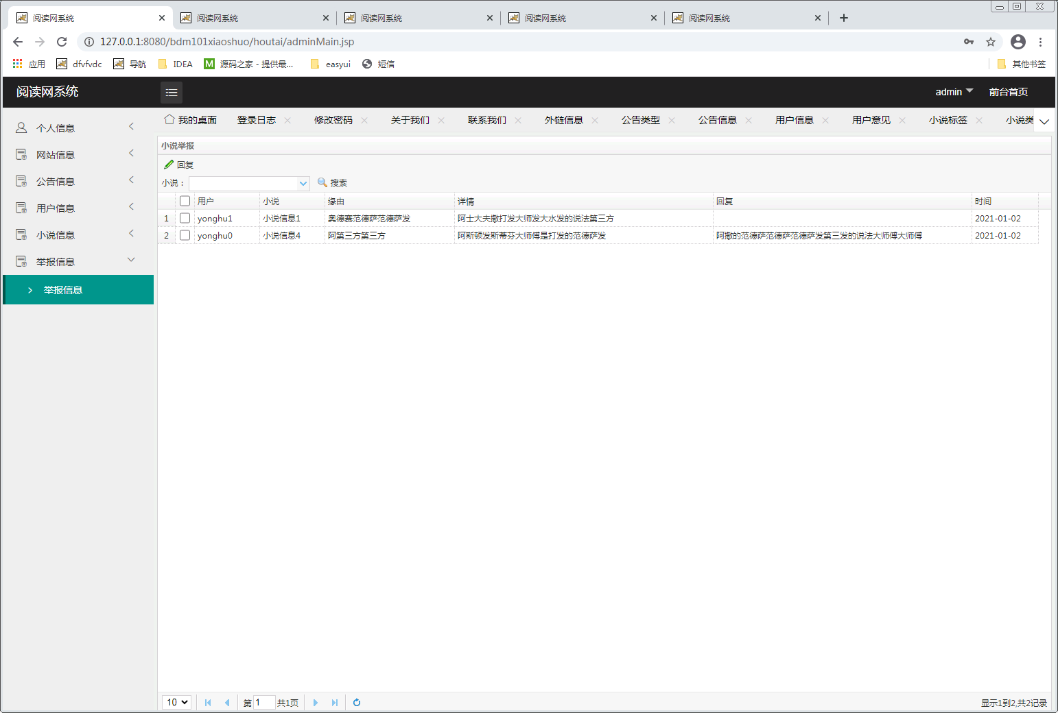Expand 个人信息 sidebar menu

[78, 128]
